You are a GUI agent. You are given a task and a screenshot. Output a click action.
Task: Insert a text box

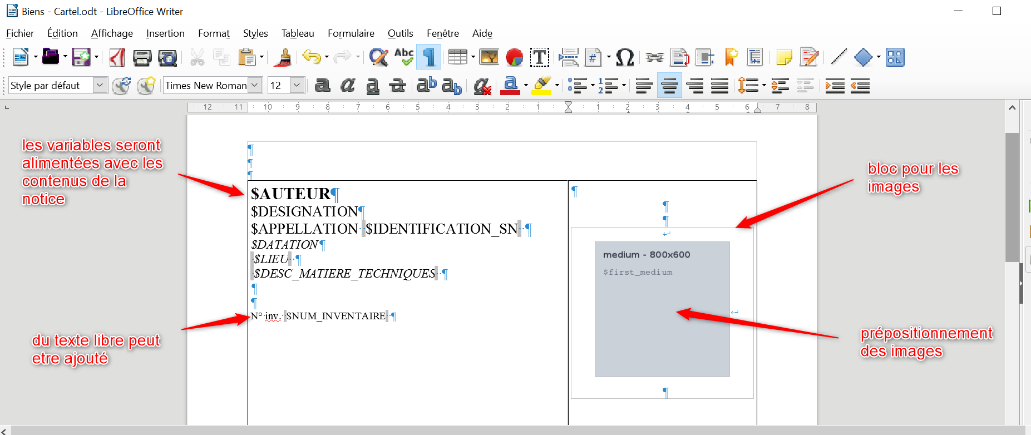(x=540, y=57)
